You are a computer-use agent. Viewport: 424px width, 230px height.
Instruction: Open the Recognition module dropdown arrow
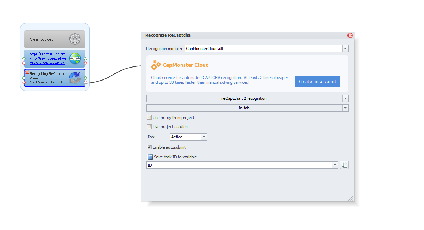(x=345, y=49)
